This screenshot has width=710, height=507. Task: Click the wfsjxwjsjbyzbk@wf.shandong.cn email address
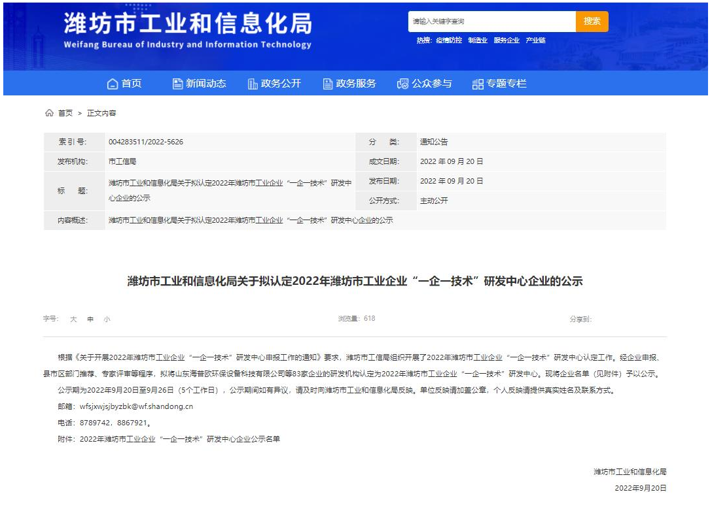pos(137,406)
